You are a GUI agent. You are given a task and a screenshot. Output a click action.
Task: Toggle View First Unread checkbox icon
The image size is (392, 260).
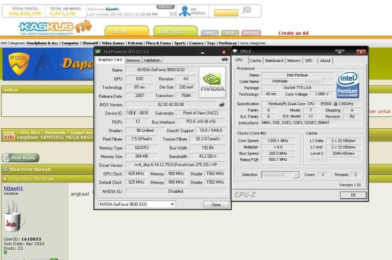point(6,169)
